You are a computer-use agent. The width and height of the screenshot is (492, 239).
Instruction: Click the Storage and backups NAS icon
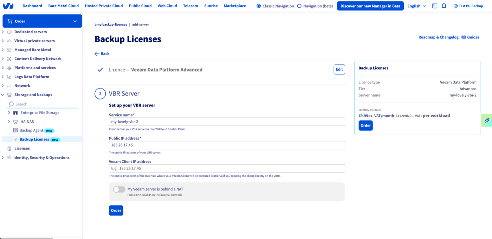(x=9, y=95)
